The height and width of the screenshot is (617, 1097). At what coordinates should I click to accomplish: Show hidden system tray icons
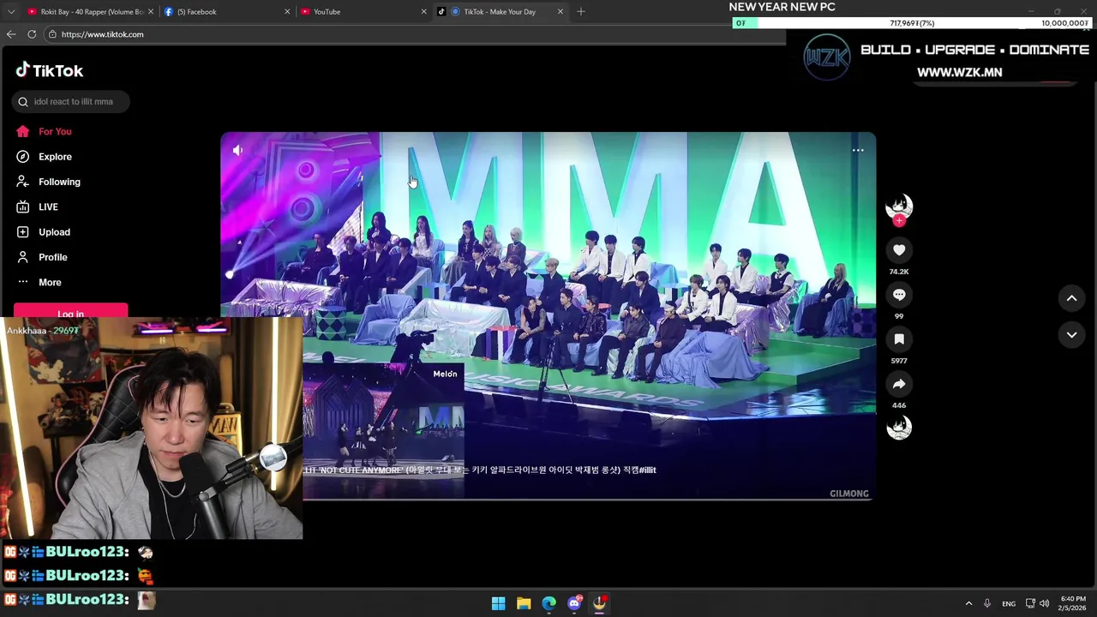click(968, 603)
